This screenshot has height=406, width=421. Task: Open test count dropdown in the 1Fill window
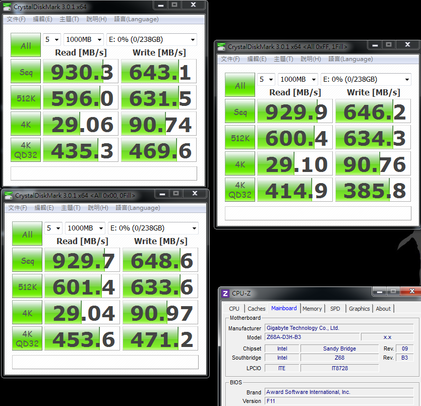click(x=266, y=80)
